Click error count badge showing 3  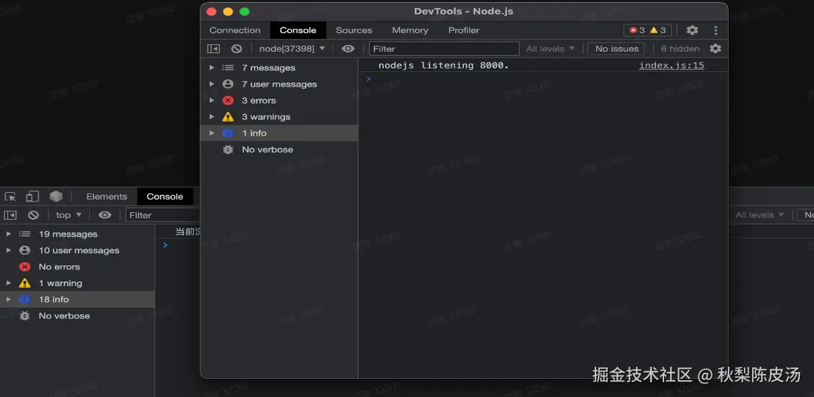(x=637, y=30)
